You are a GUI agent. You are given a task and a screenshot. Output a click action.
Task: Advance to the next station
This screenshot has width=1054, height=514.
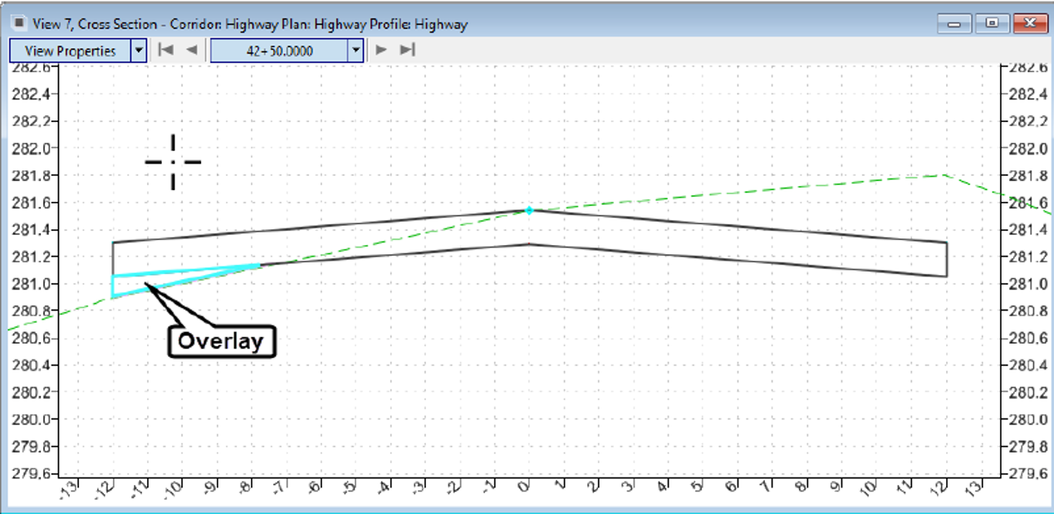click(x=380, y=50)
